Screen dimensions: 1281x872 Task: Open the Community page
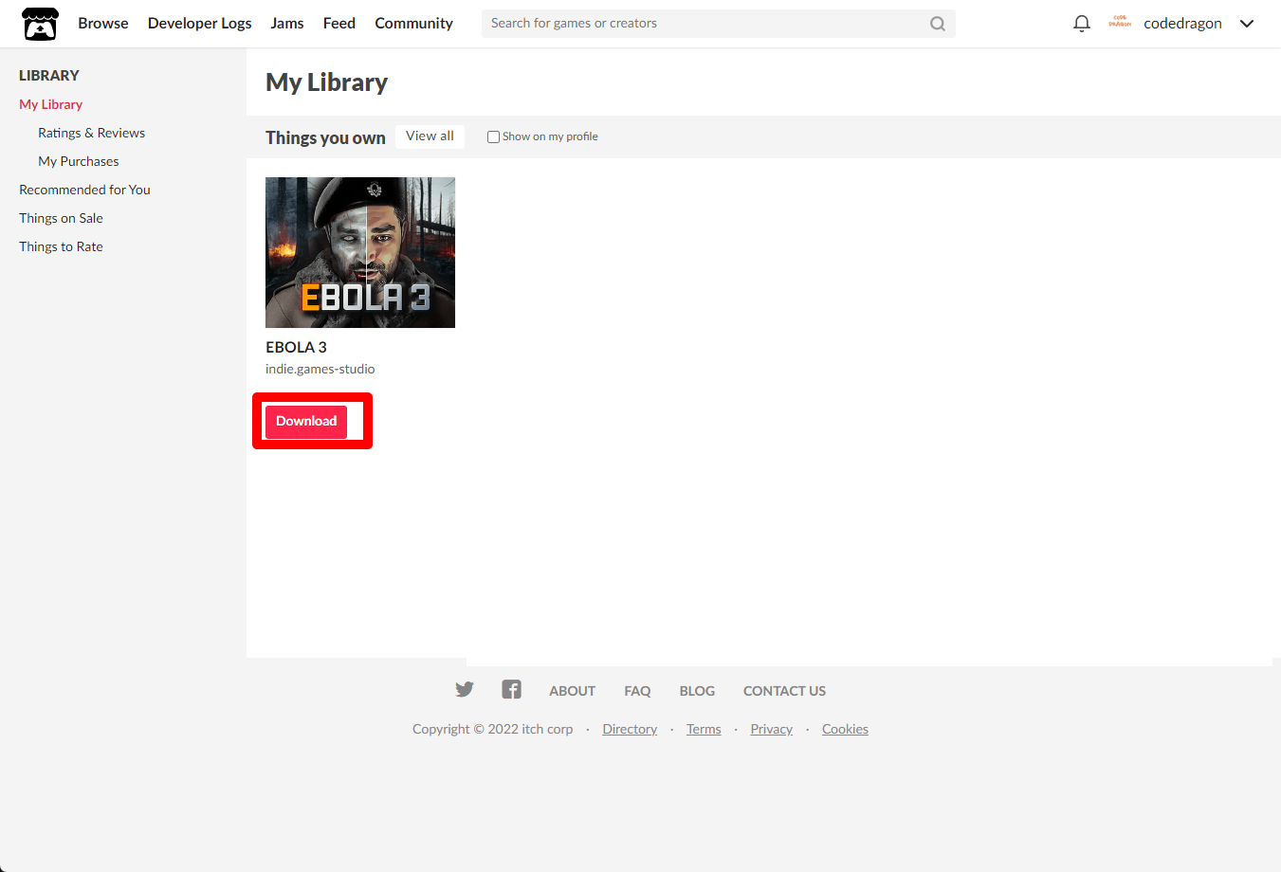click(x=413, y=24)
